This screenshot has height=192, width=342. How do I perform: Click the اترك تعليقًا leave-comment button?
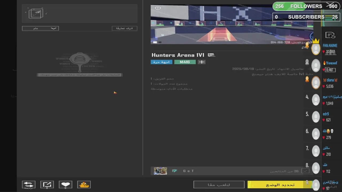tap(125, 28)
